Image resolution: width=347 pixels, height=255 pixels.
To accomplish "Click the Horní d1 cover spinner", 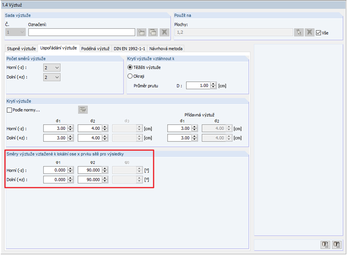I will click(x=70, y=128).
